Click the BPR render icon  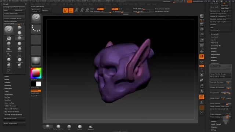[202, 16]
